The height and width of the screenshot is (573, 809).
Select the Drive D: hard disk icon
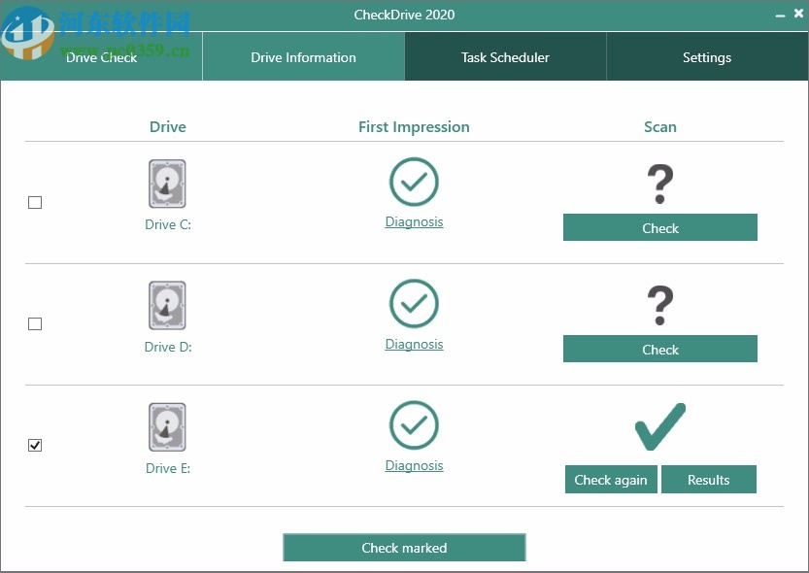pos(167,305)
